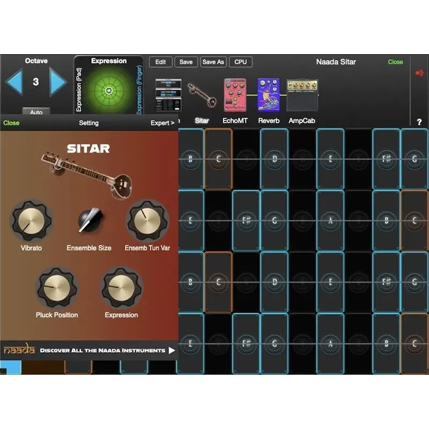Adjust the Vibrato knob
The width and height of the screenshot is (429, 429).
(x=31, y=220)
